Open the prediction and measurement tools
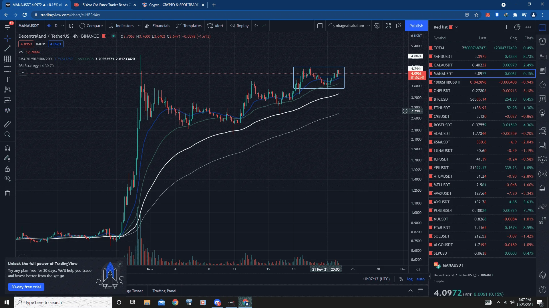 (7, 100)
